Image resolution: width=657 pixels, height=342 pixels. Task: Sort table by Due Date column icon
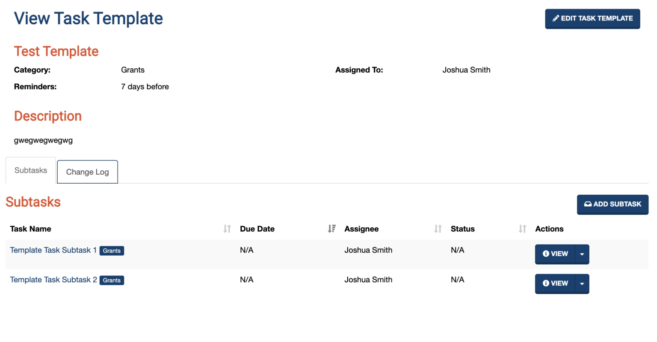tap(331, 229)
